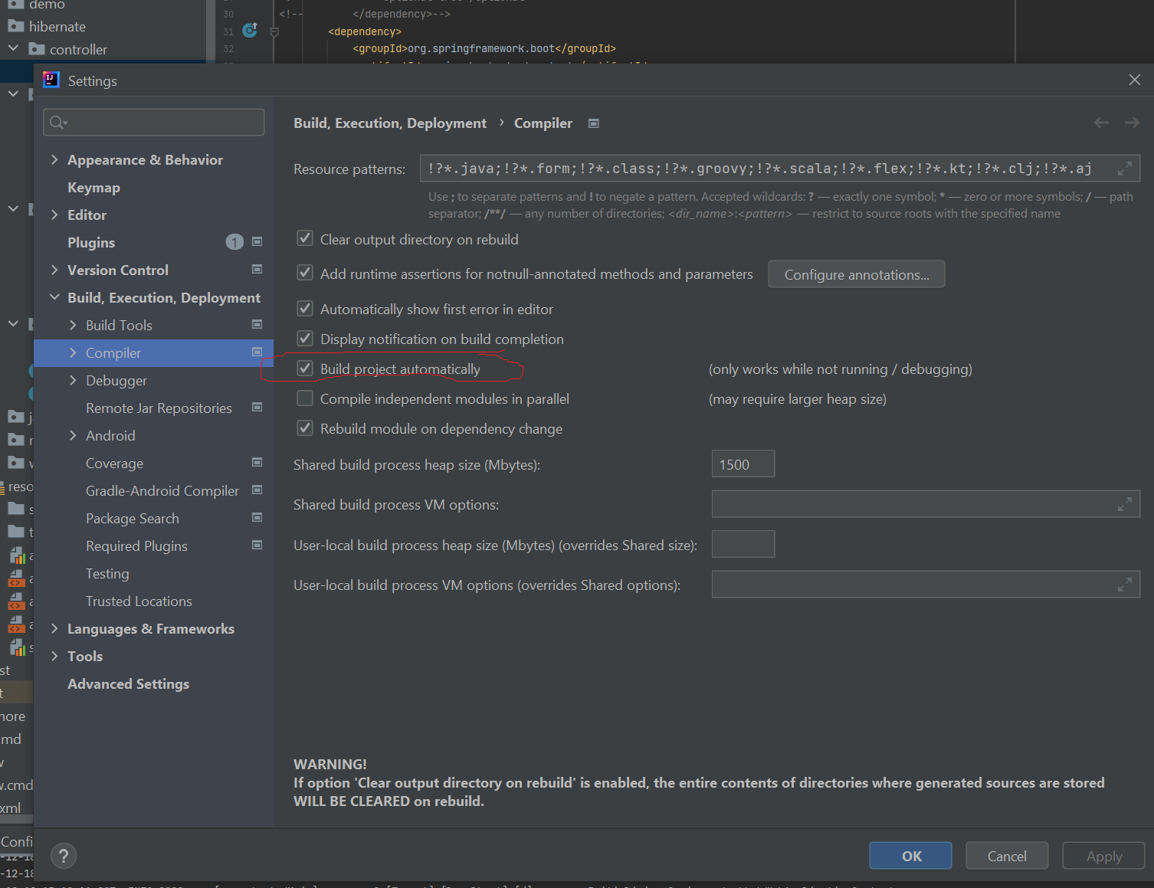Image resolution: width=1154 pixels, height=888 pixels.
Task: Click the controller folder icon in the project tree
Action: point(37,49)
